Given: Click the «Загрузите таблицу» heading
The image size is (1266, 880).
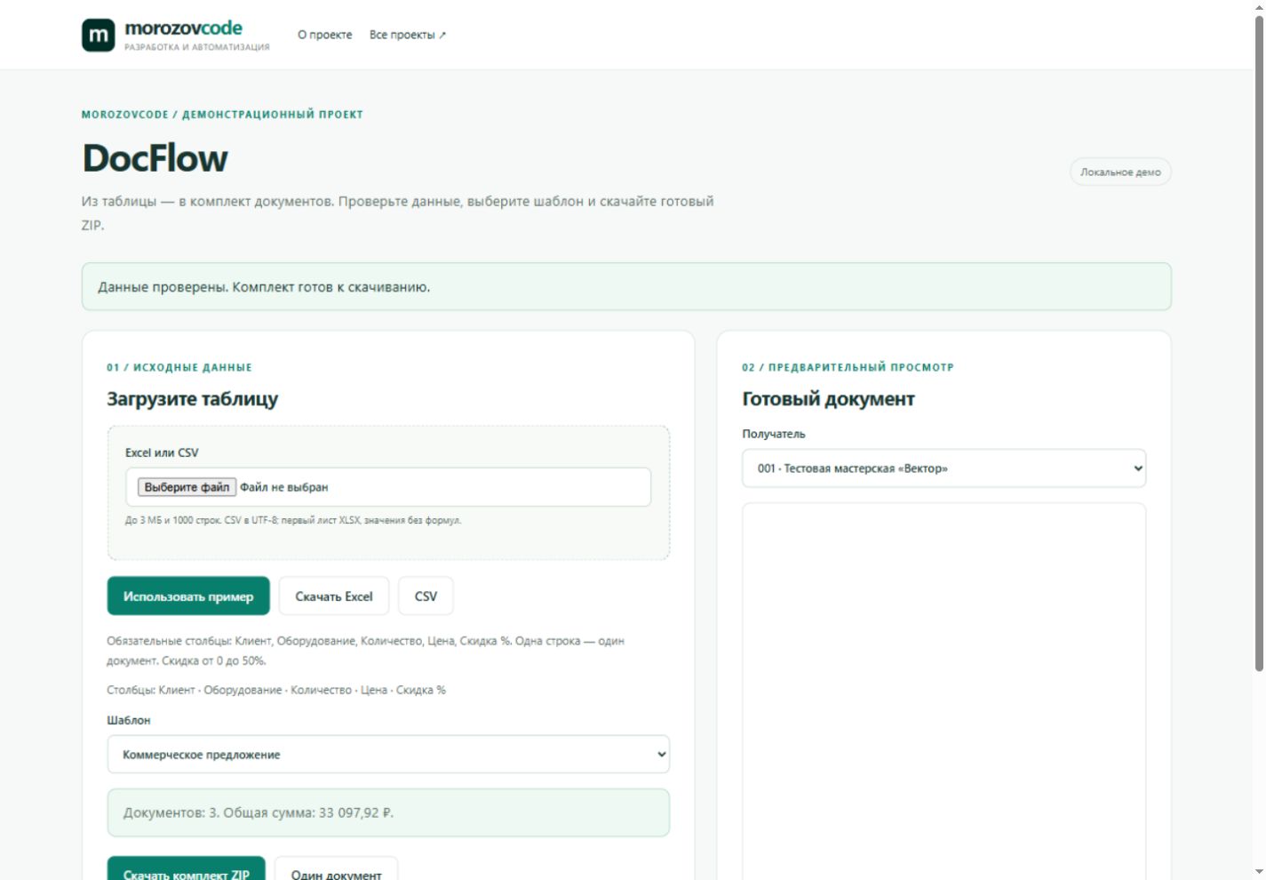Looking at the screenshot, I should click(x=192, y=399).
